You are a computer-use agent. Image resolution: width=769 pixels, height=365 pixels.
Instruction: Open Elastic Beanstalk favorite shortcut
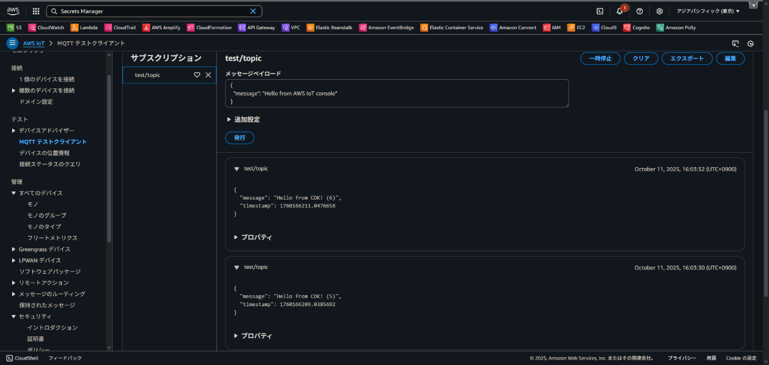[x=330, y=27]
